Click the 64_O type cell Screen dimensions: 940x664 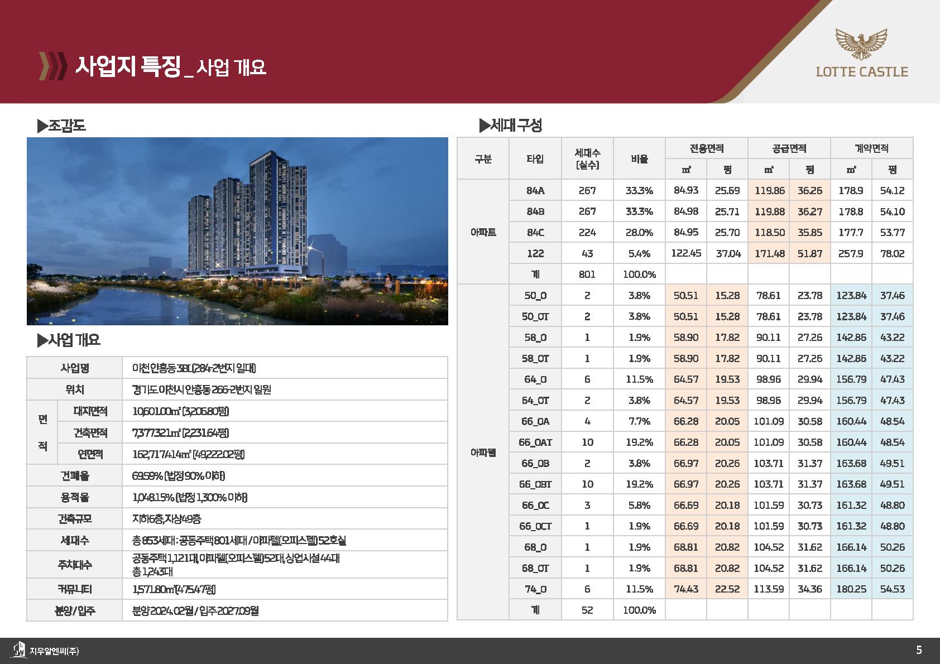tap(535, 379)
